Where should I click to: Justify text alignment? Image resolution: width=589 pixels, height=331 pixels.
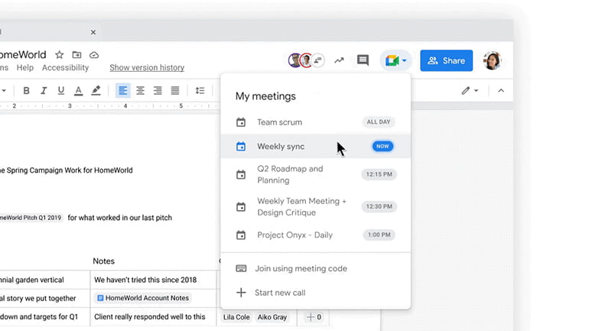(175, 90)
